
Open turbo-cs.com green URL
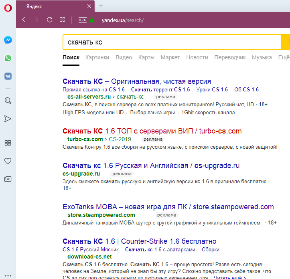[x=85, y=139]
